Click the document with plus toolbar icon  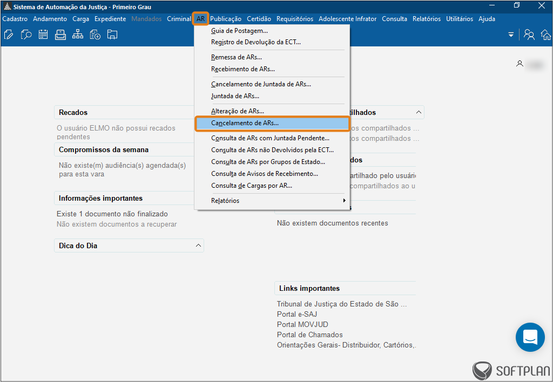point(95,35)
